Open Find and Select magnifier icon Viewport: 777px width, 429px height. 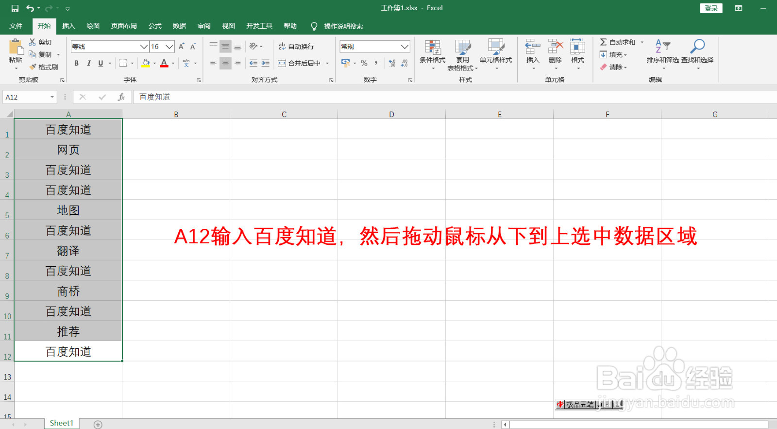[697, 46]
